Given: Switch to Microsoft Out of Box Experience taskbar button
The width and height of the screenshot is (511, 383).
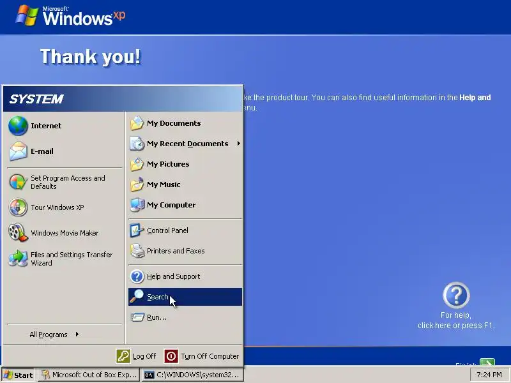Looking at the screenshot, I should click(x=89, y=375).
